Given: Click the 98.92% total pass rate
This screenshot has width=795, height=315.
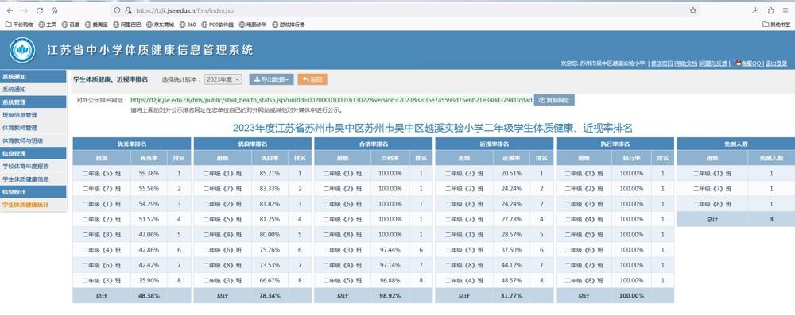Looking at the screenshot, I should click(x=390, y=296).
